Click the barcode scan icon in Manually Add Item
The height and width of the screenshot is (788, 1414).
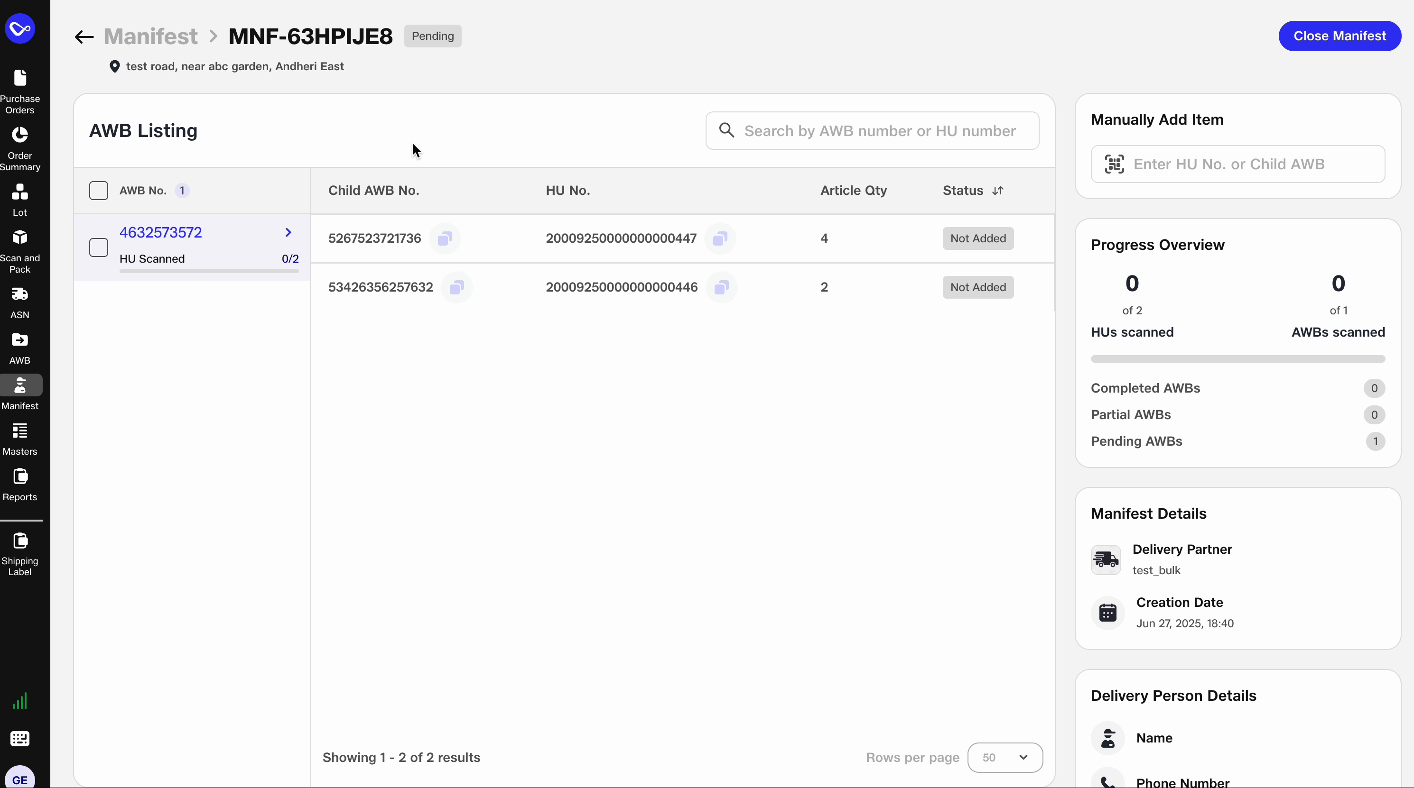1114,164
